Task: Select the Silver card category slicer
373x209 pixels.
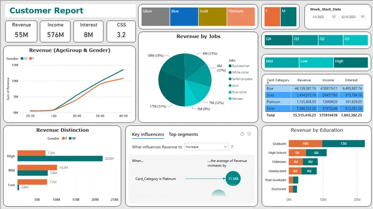Action: pyautogui.click(x=156, y=17)
